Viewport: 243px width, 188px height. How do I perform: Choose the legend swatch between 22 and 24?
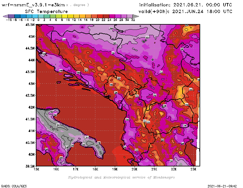(106, 16)
